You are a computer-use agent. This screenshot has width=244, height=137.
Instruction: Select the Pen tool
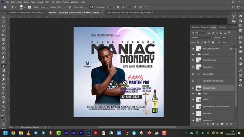pos(3,84)
